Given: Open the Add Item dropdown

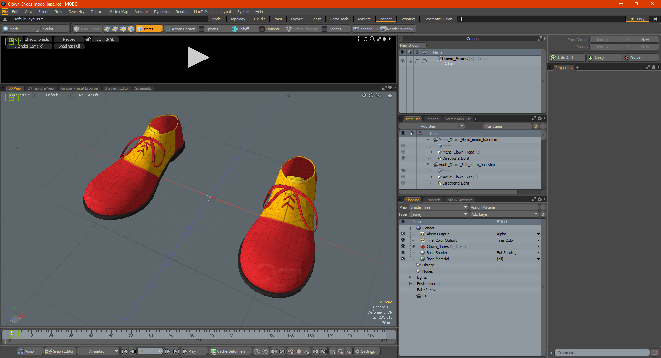Looking at the screenshot, I should tap(432, 126).
